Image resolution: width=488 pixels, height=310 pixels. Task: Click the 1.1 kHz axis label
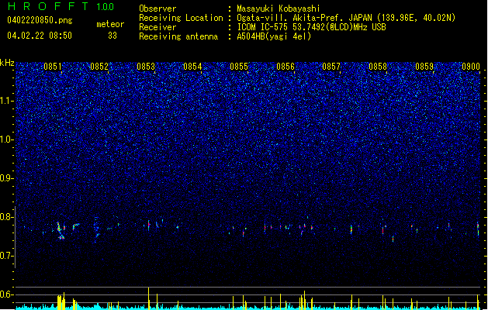coord(7,101)
